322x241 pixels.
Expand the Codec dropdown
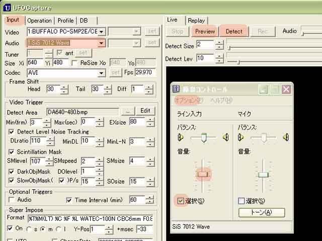point(101,73)
